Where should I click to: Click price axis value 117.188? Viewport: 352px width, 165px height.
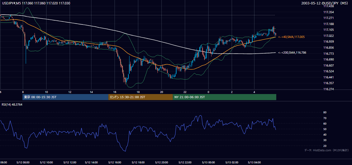click(328, 24)
